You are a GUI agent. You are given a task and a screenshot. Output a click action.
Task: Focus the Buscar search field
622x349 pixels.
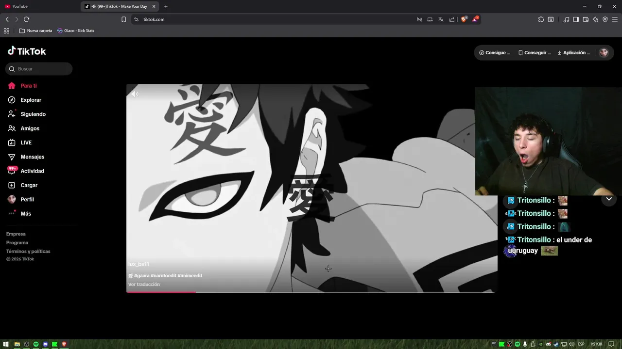coord(39,69)
